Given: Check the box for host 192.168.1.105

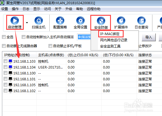Looking at the screenshot, I should [x=5, y=85].
